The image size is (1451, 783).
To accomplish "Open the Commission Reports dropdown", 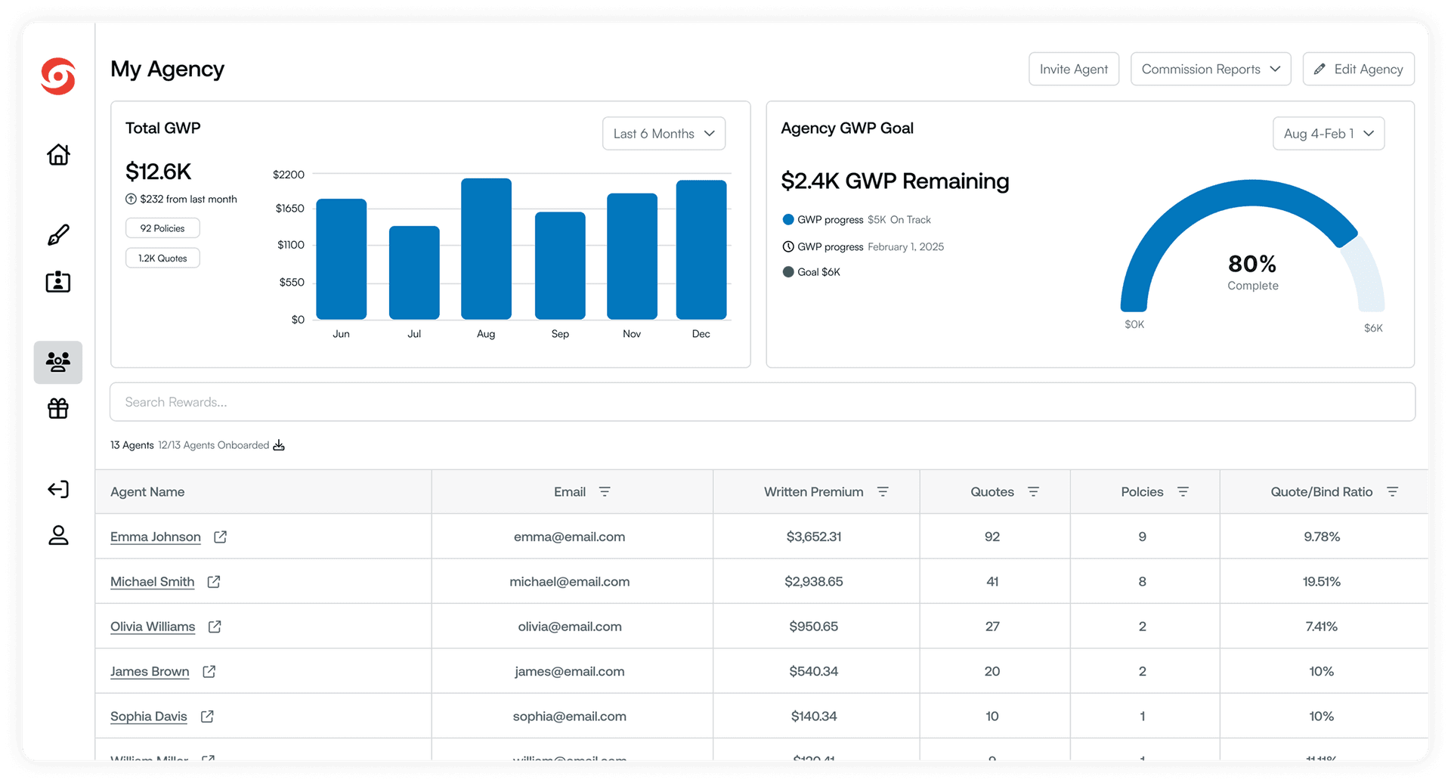I will tap(1210, 70).
